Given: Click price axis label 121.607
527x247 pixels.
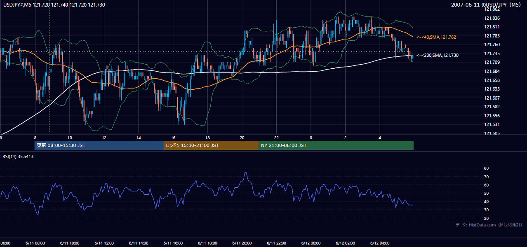Looking at the screenshot, I should [492, 98].
